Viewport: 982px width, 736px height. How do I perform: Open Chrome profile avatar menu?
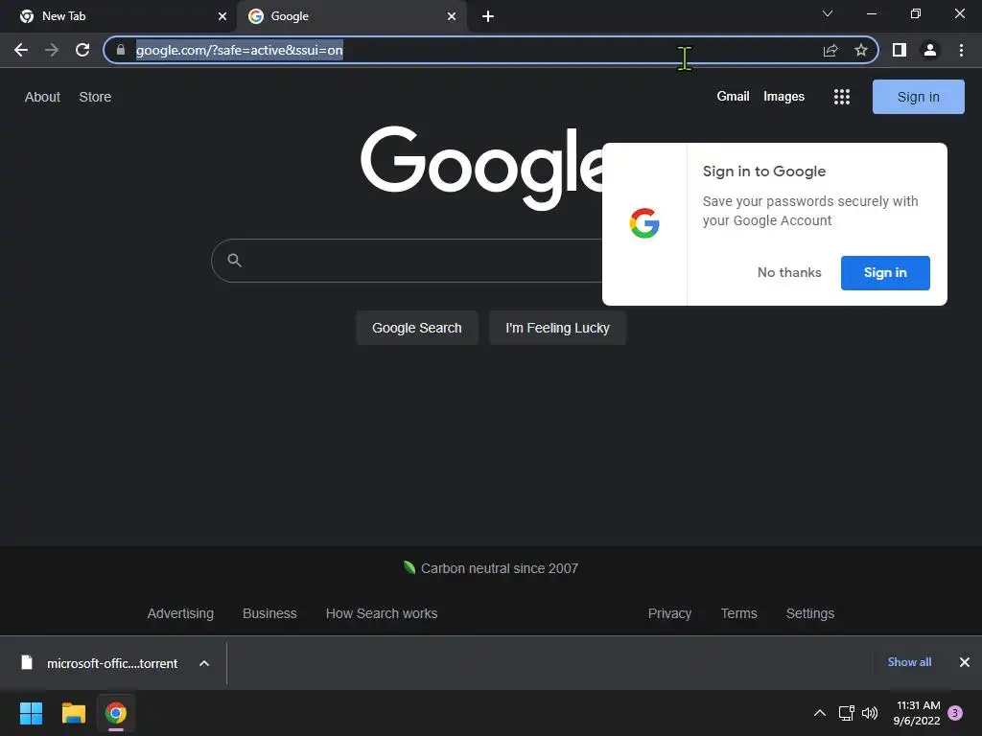[930, 50]
